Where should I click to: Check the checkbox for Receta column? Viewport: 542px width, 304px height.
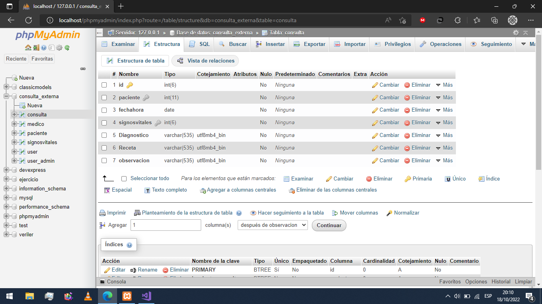(104, 148)
